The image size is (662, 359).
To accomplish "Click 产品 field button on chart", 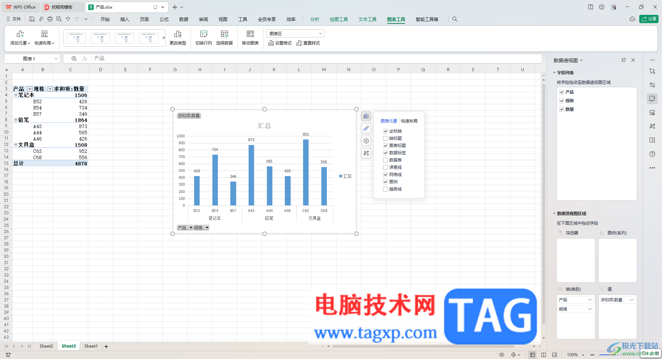I will pyautogui.click(x=185, y=228).
